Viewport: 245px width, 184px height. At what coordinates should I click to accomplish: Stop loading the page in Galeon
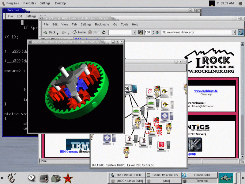[94, 33]
